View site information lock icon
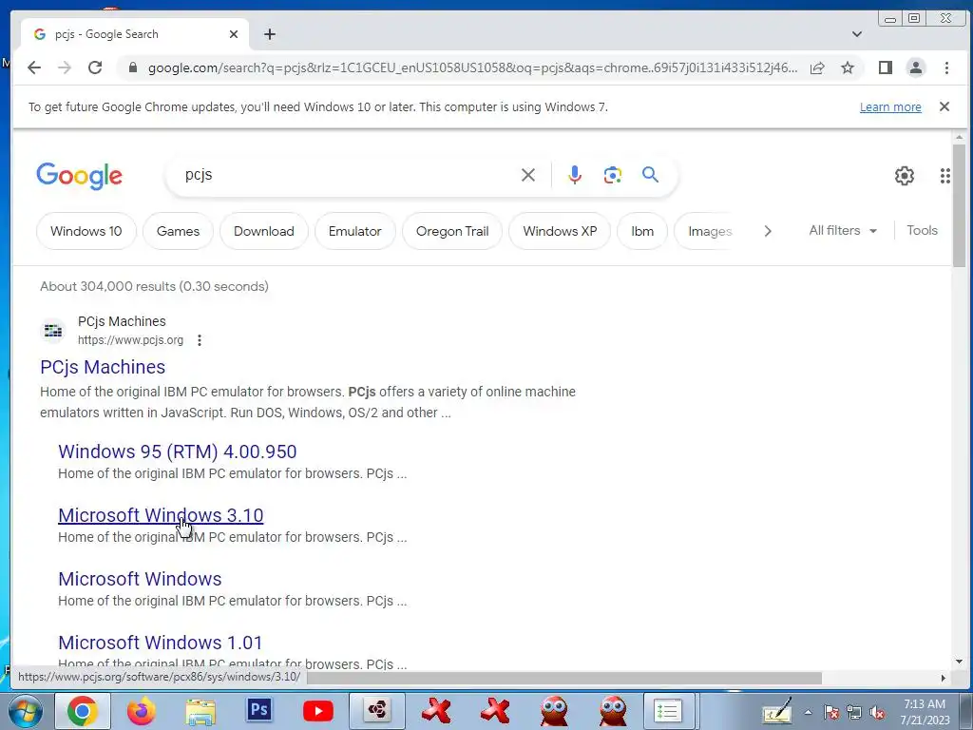Screen dimensions: 973x730 point(132,67)
